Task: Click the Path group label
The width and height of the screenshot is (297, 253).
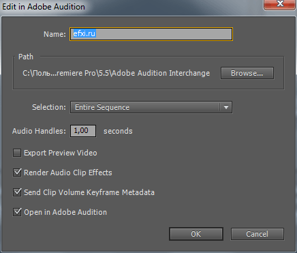Action: point(26,57)
